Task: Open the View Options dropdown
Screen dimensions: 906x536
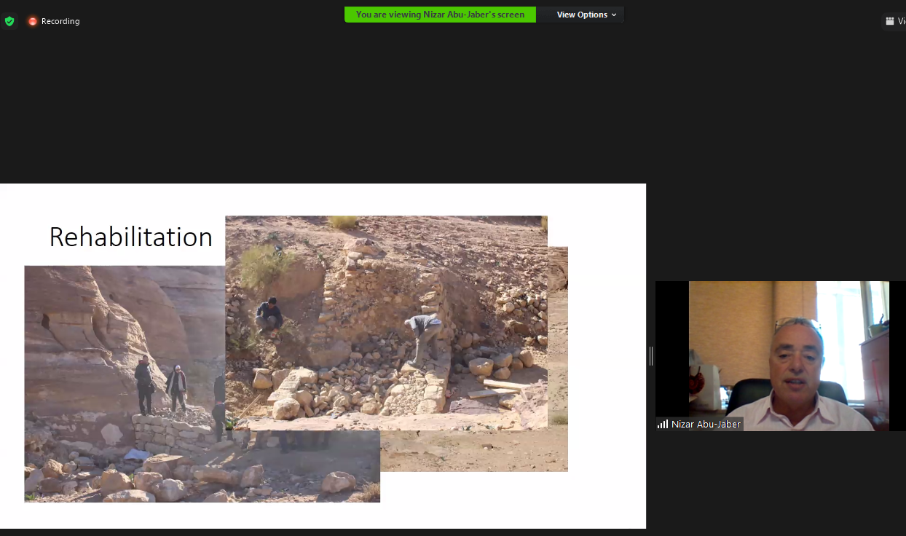Action: (x=586, y=15)
